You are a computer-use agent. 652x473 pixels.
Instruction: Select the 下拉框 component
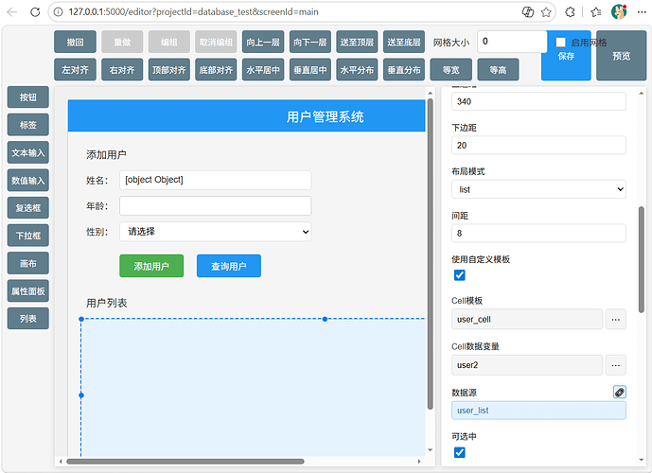tap(28, 236)
